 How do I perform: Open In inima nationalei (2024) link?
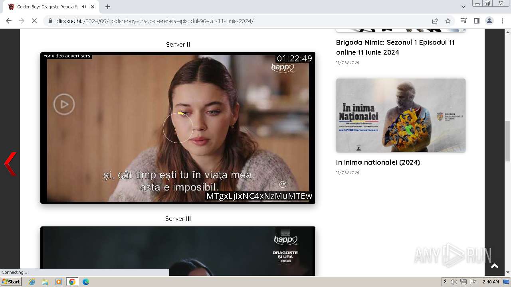378,162
